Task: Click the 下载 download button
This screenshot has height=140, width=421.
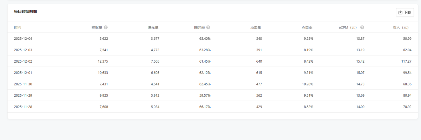Action: pos(405,13)
